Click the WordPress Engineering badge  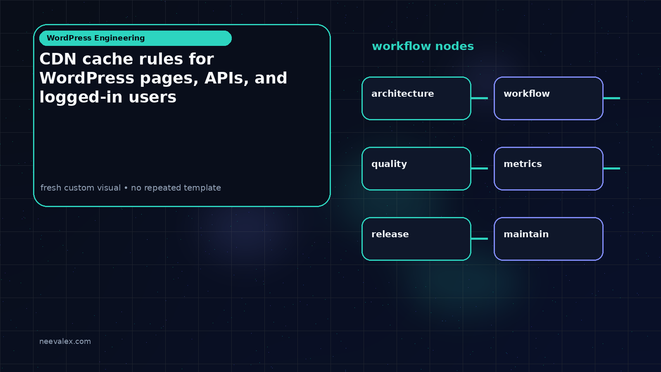(x=136, y=38)
